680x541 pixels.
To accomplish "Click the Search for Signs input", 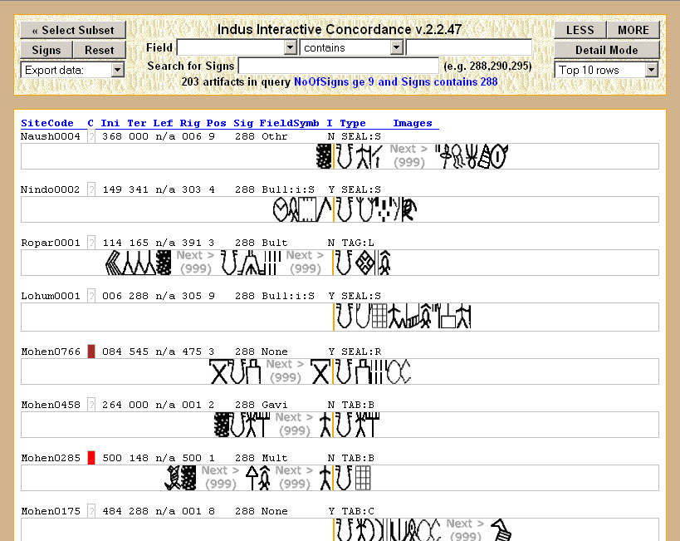I will tap(339, 66).
